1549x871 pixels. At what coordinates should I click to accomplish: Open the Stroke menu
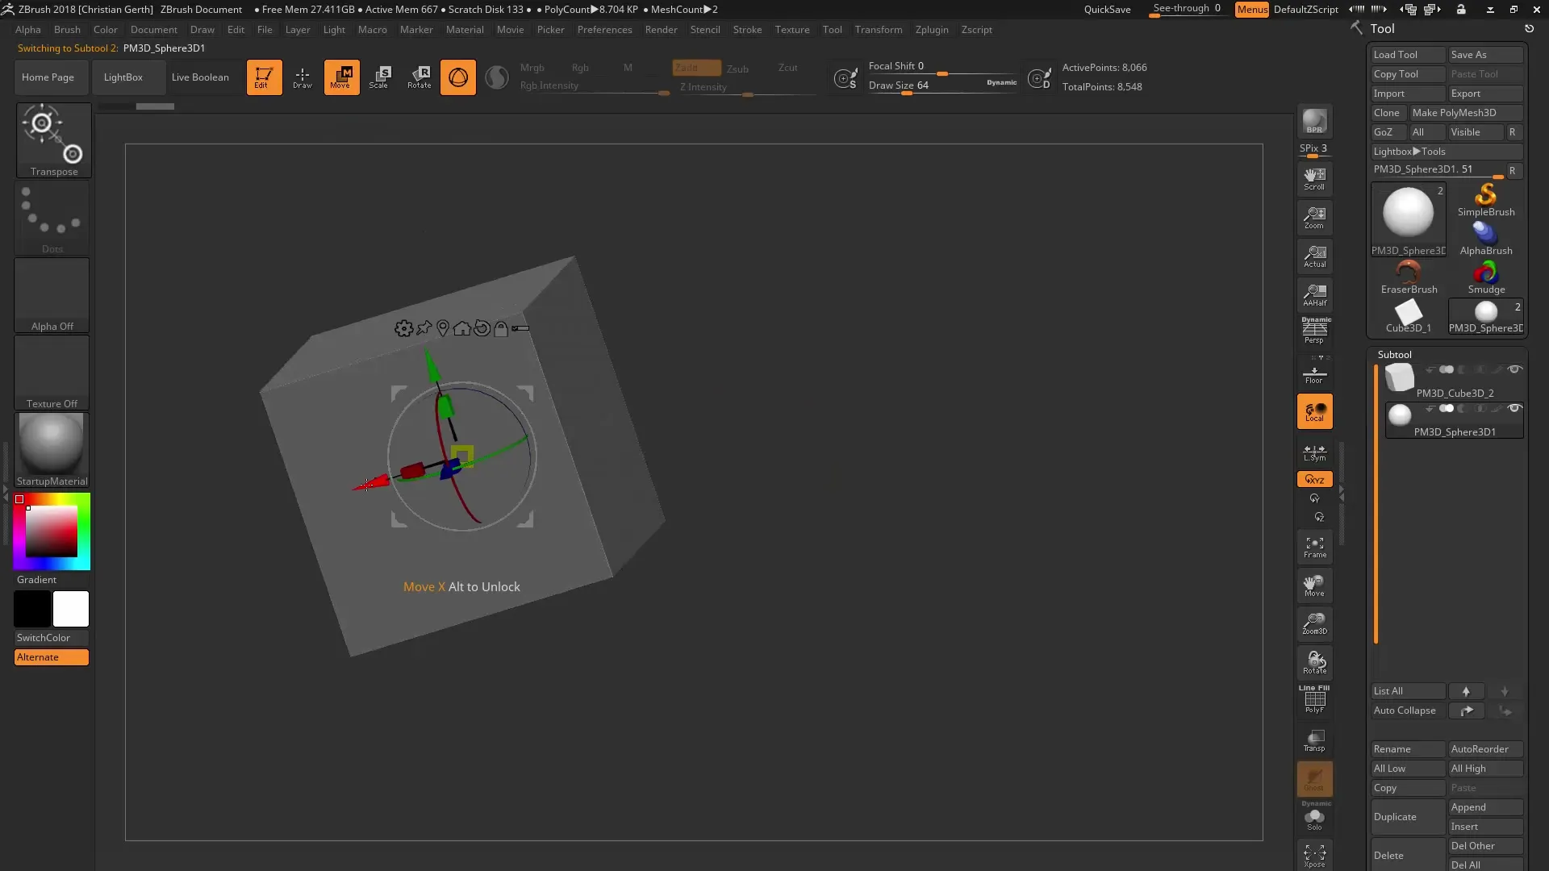point(747,30)
